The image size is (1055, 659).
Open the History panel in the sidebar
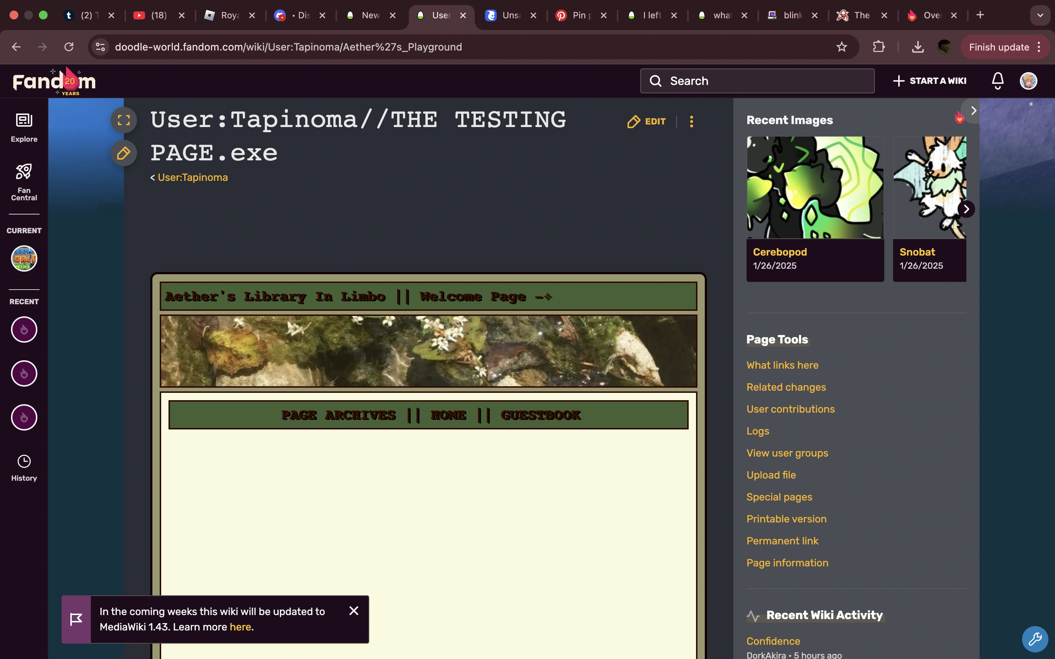(23, 466)
